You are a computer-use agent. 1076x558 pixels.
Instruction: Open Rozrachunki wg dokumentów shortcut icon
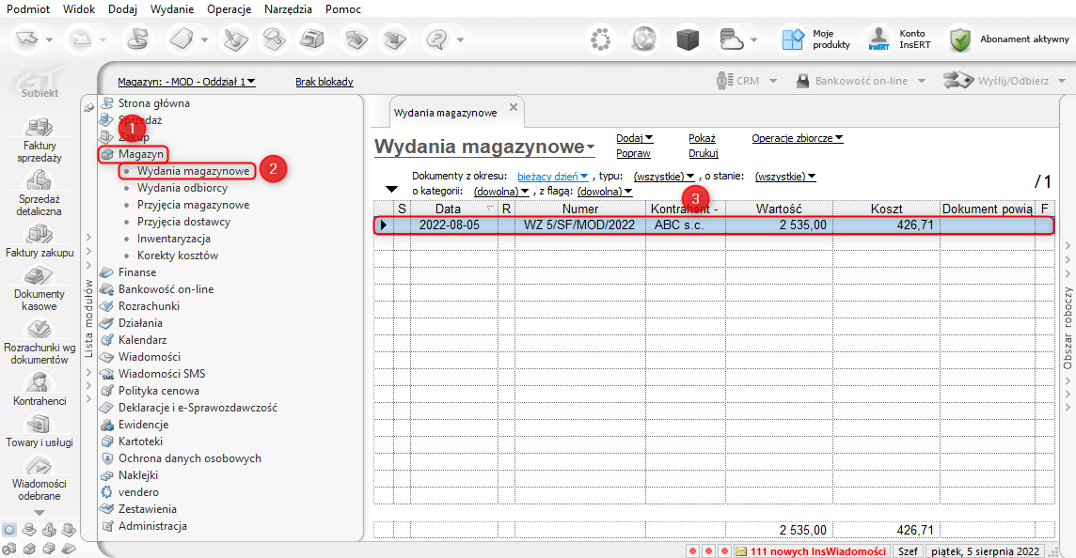[40, 329]
